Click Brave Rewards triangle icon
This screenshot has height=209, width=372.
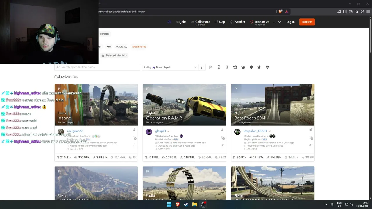[287, 12]
